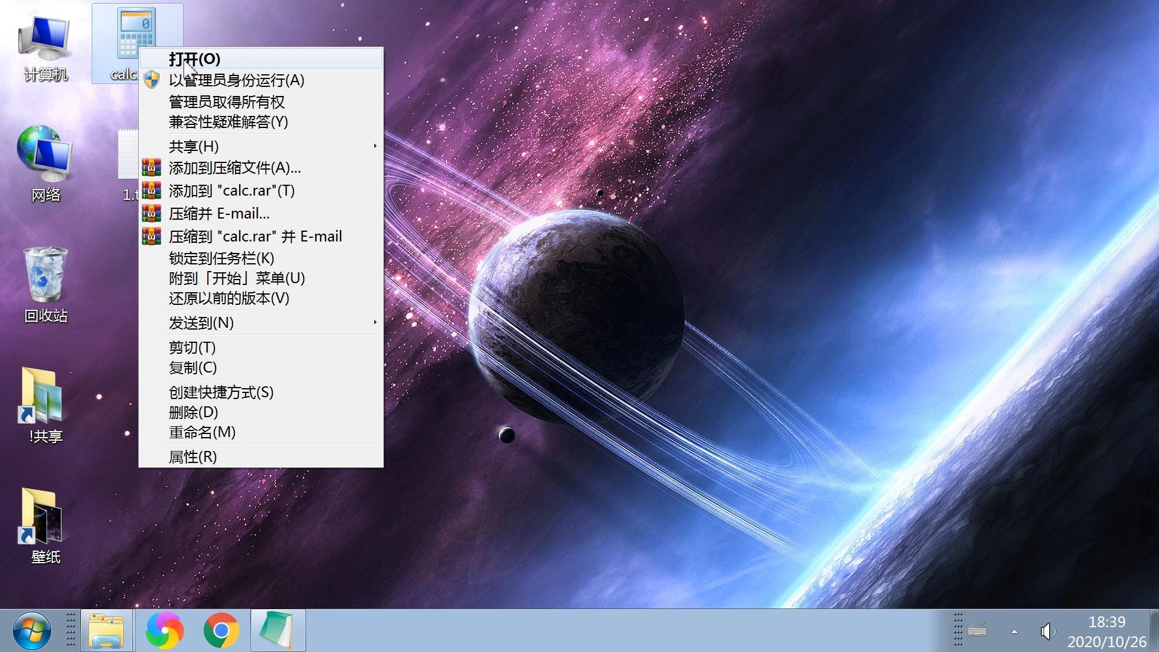Choose 添加到 "calc.rar"(T) option
Viewport: 1159px width, 652px height.
click(x=232, y=191)
